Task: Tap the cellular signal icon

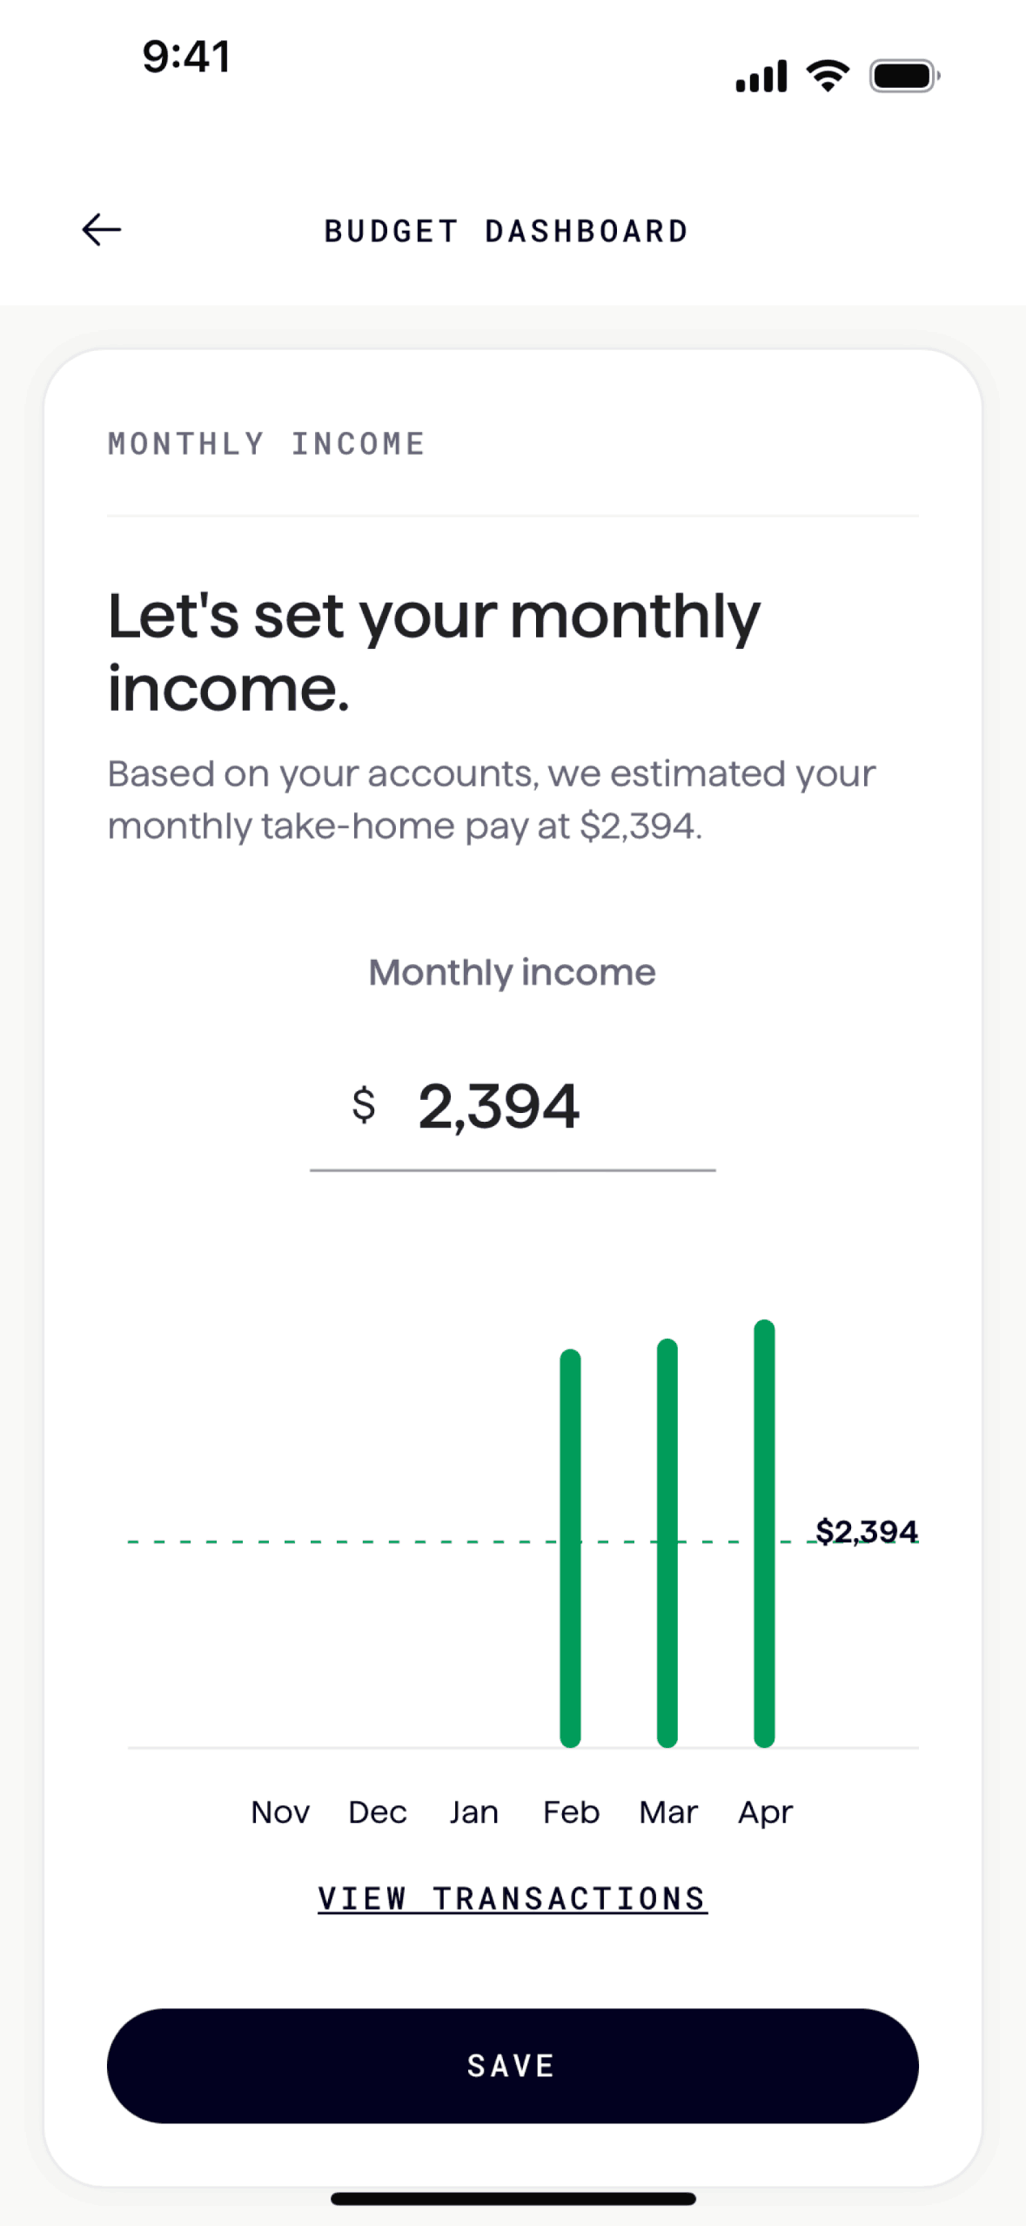Action: [761, 77]
